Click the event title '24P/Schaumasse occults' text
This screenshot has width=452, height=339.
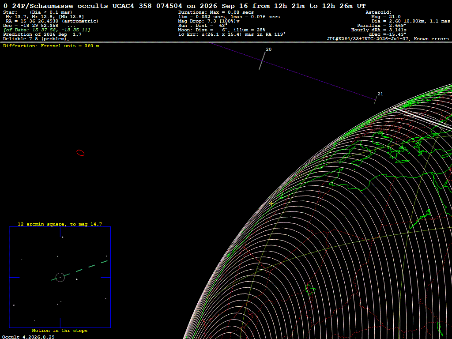click(60, 6)
